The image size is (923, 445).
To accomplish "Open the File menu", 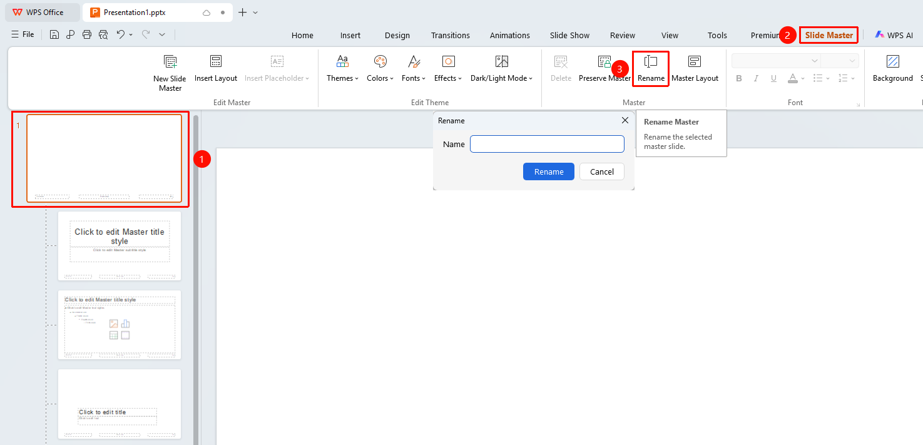I will tap(23, 34).
